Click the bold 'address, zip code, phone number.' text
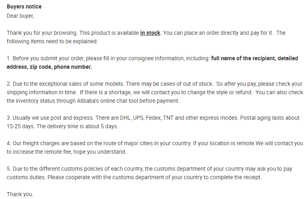This screenshot has width=307, height=199. tap(49, 67)
